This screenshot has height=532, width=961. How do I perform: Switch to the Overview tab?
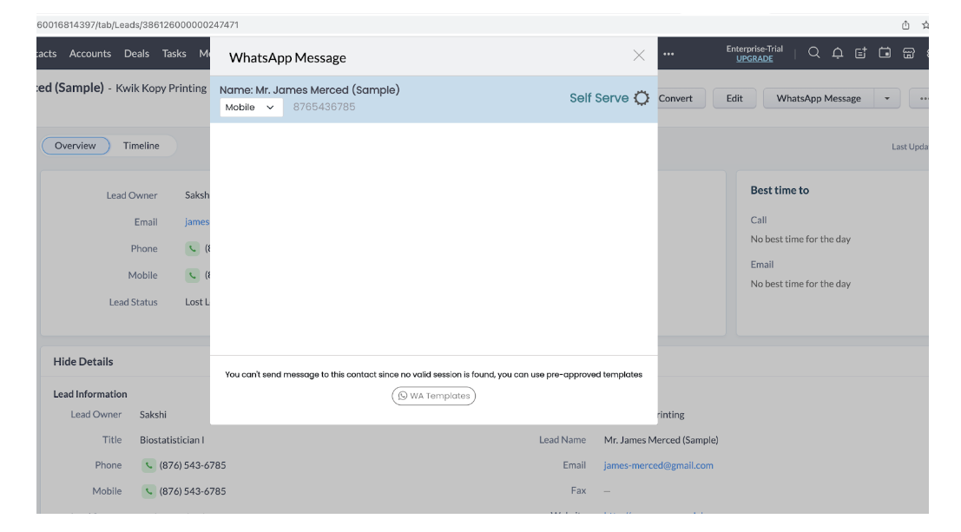coord(76,146)
